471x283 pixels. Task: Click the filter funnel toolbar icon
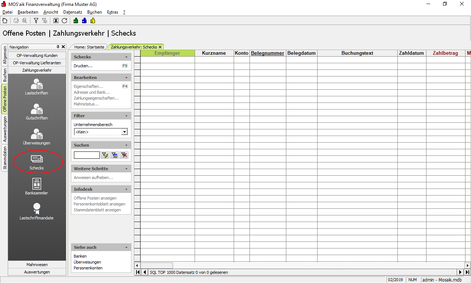pos(36,21)
